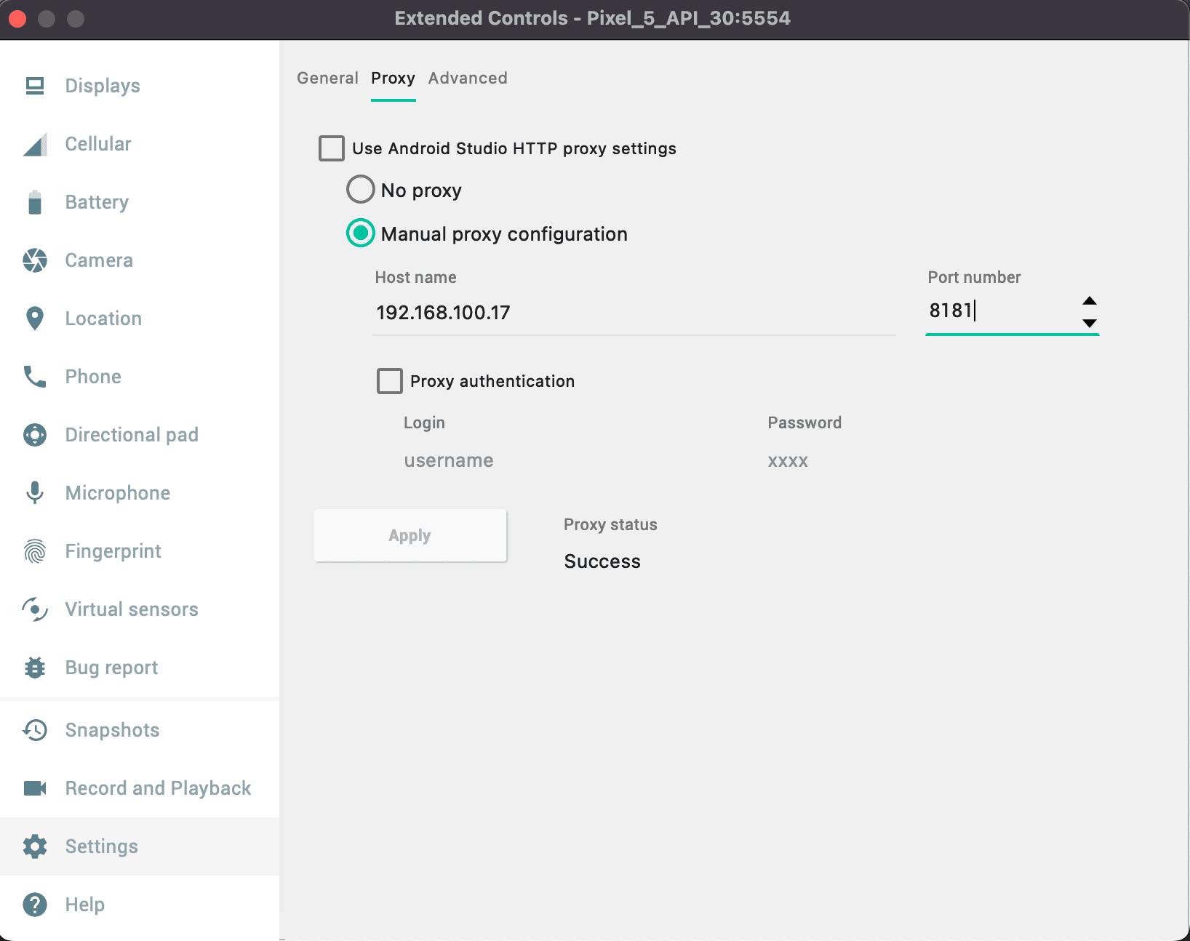The width and height of the screenshot is (1190, 941).
Task: Open the Bug report icon
Action: click(x=34, y=668)
